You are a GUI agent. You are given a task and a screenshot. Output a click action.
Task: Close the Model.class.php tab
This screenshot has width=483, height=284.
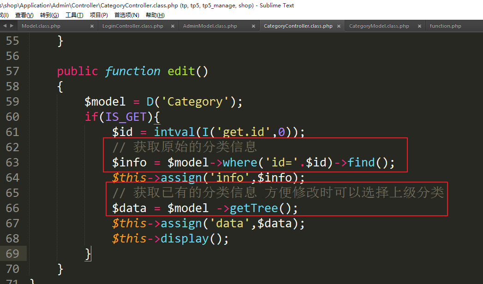[92, 26]
